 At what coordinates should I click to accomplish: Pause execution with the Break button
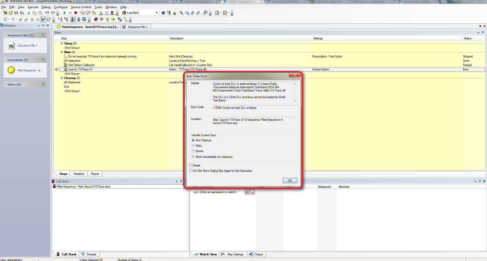click(70, 13)
